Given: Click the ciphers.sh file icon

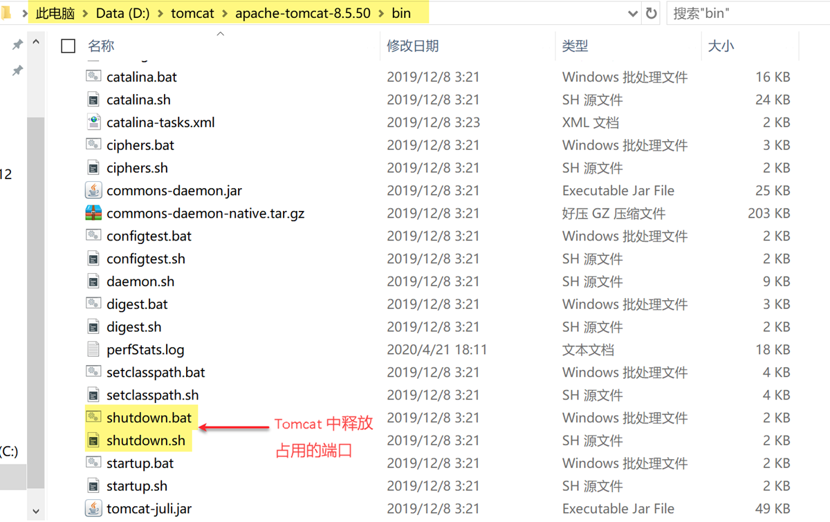Looking at the screenshot, I should coord(93,168).
